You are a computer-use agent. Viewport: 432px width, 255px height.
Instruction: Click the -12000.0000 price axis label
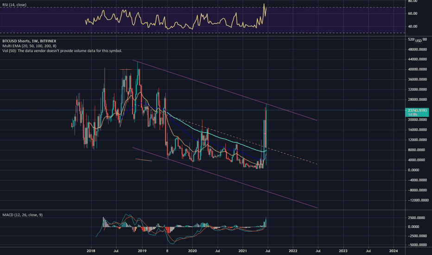pyautogui.click(x=417, y=200)
